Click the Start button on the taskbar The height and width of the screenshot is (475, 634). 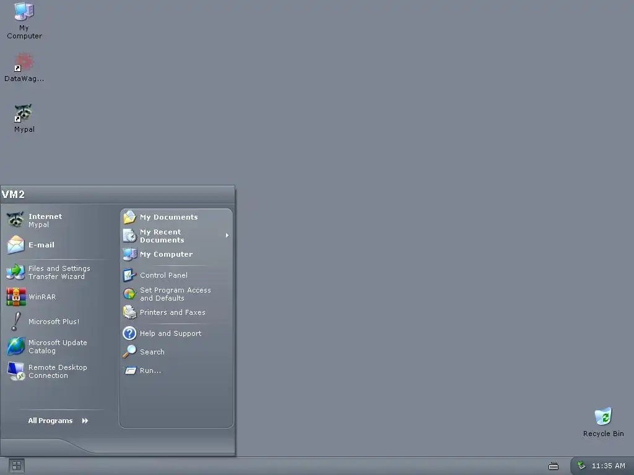(x=17, y=466)
